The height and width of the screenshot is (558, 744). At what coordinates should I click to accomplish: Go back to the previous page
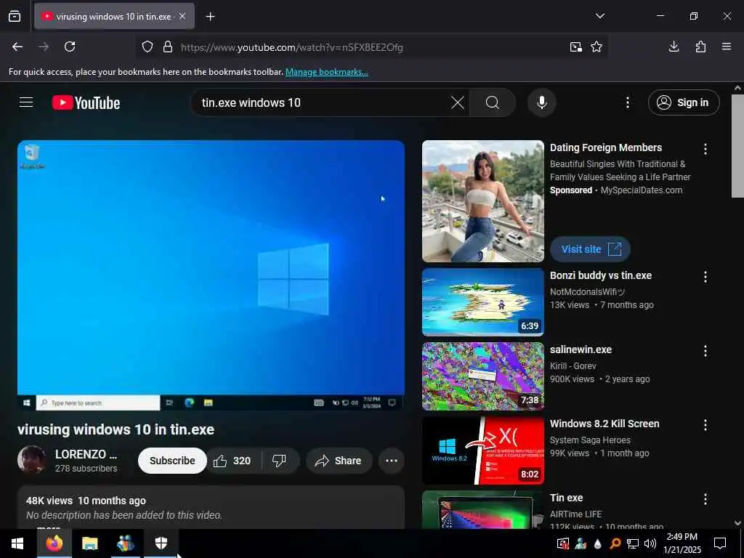[17, 46]
